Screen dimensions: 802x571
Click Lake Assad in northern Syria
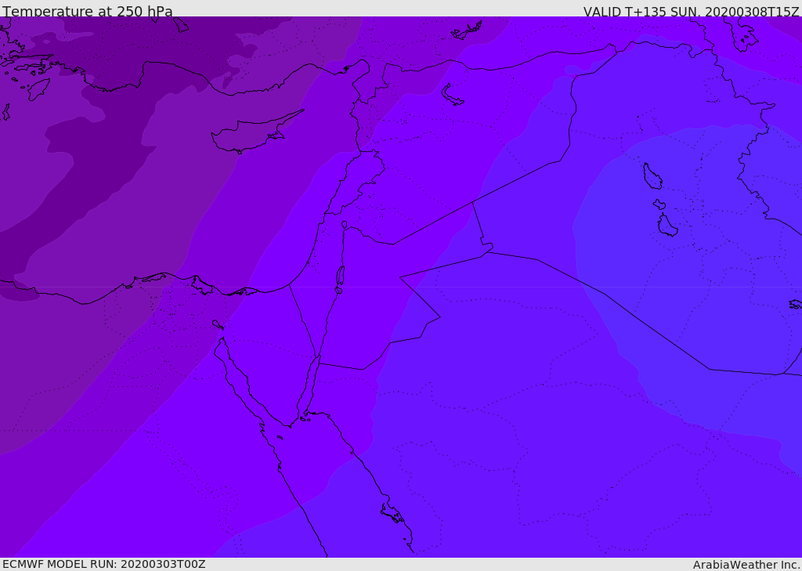coord(452,95)
